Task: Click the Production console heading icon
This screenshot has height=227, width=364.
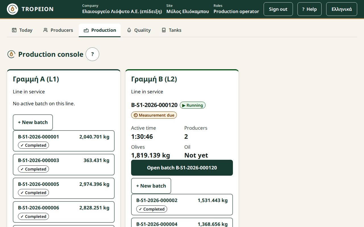Action: (x=11, y=54)
